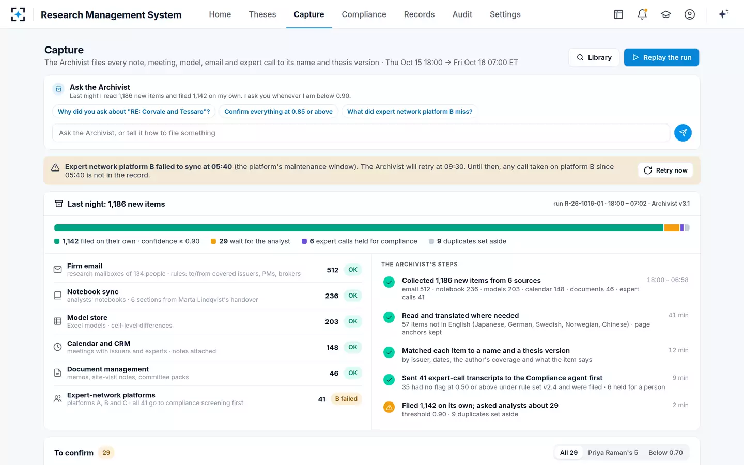Click the OK badge for Notebook sync
This screenshot has height=465, width=744.
pos(353,296)
